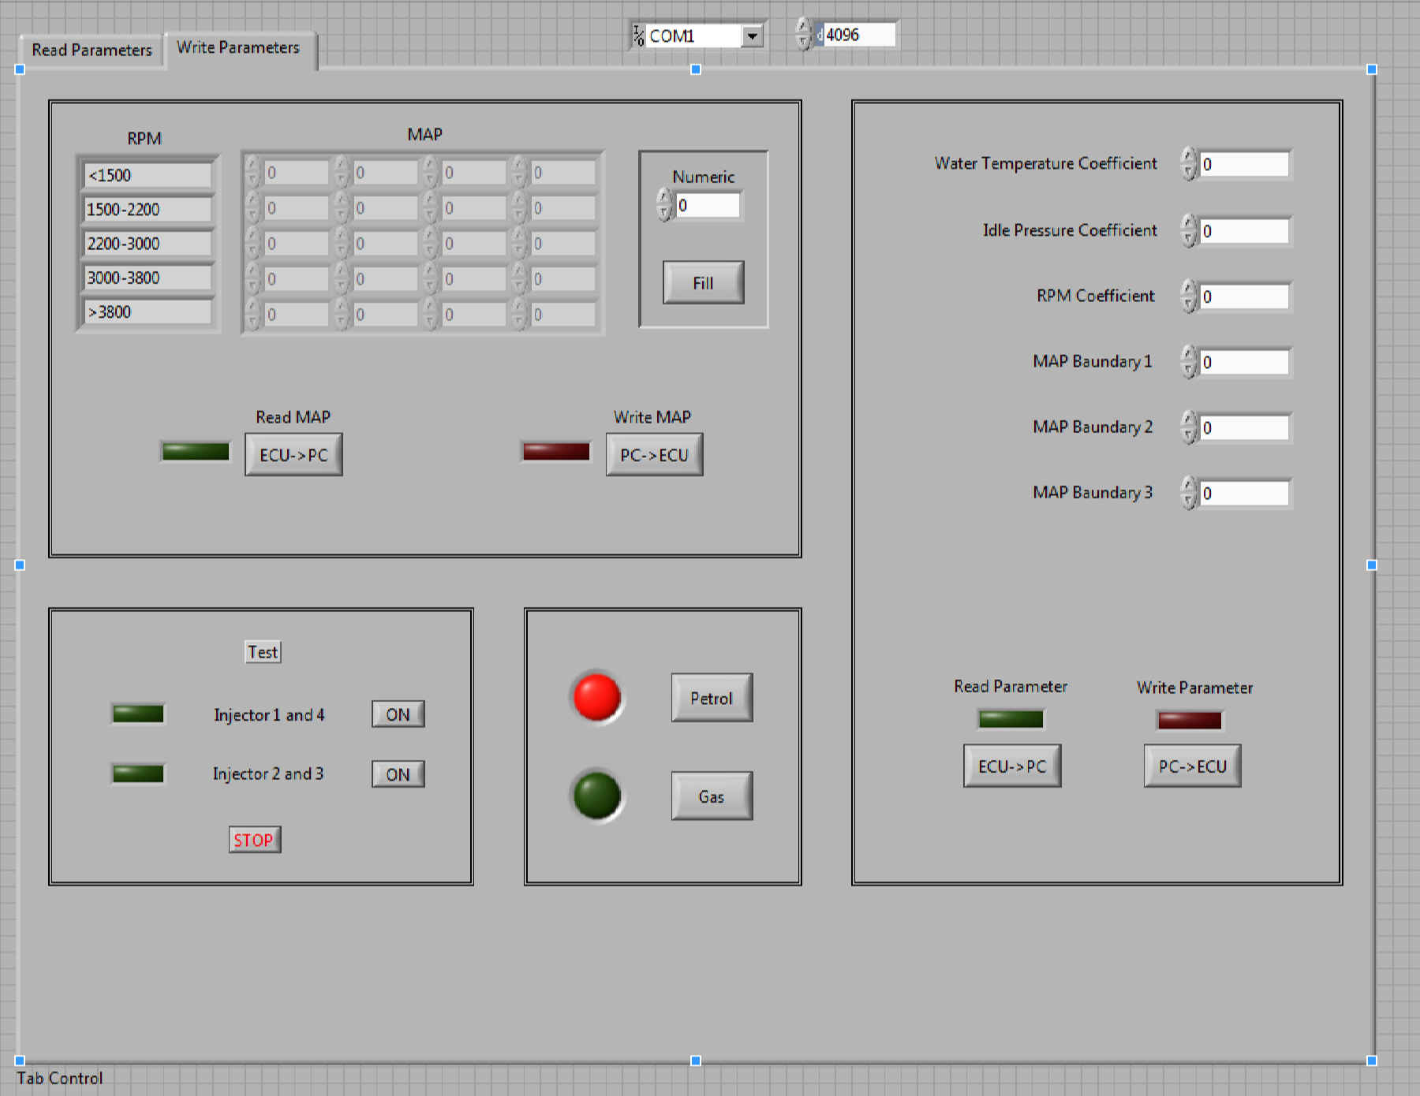Toggle ON for Injector 1 and 4
The width and height of the screenshot is (1420, 1096).
[x=398, y=714]
